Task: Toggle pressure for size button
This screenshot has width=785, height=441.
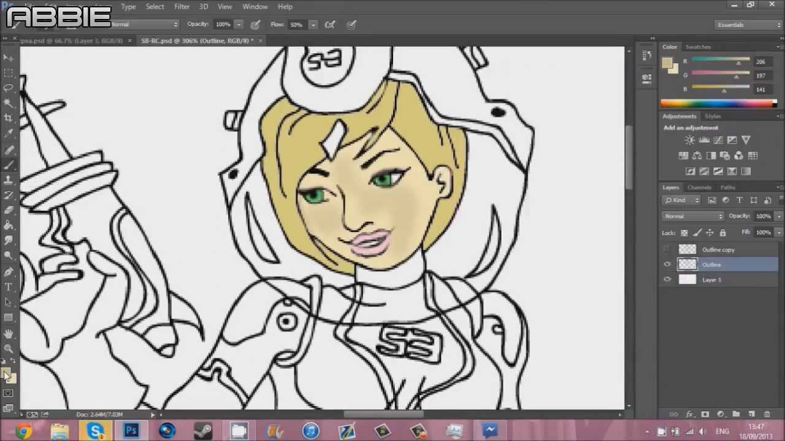Action: click(x=351, y=25)
